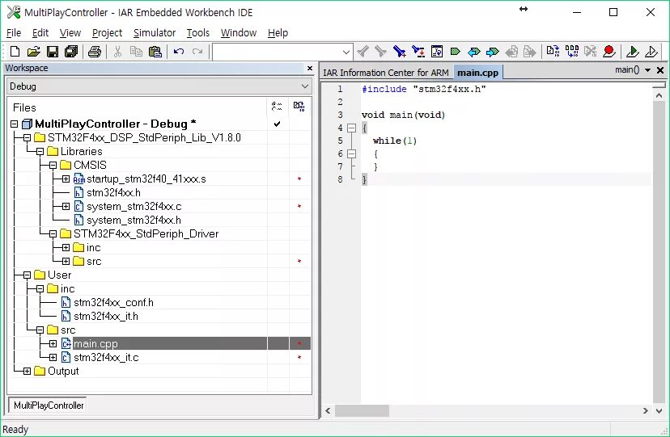This screenshot has height=437, width=670.
Task: Expand the main.cpp tree node
Action: pos(53,343)
